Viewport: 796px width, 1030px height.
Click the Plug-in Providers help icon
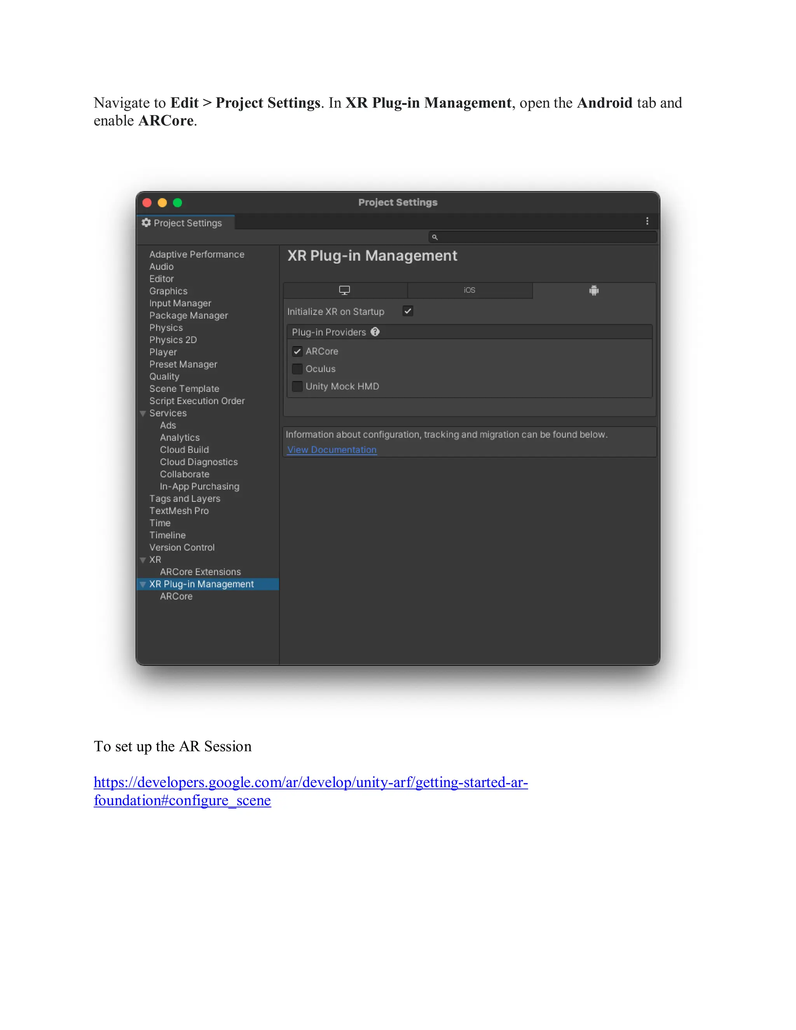375,332
